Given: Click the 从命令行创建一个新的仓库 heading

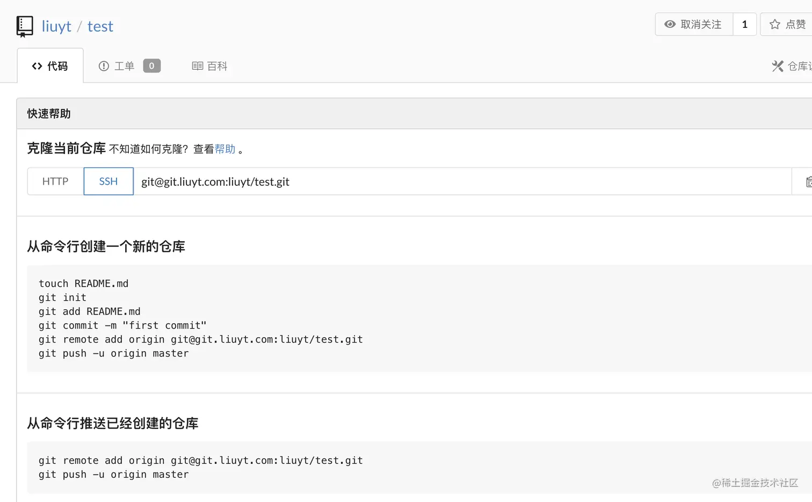Looking at the screenshot, I should click(106, 246).
